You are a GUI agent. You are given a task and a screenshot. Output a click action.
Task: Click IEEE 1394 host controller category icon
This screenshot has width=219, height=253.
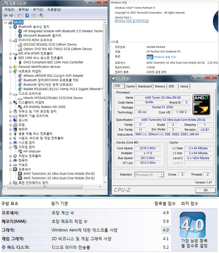(x=15, y=58)
